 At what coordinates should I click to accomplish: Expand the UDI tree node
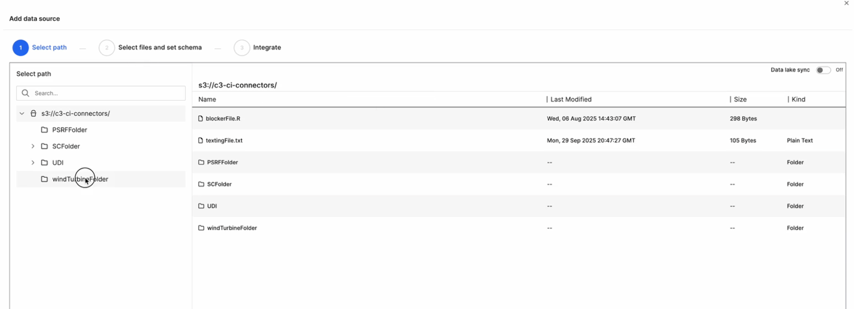point(33,163)
